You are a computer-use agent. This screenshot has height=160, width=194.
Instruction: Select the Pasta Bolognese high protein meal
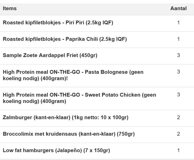(x=73, y=75)
